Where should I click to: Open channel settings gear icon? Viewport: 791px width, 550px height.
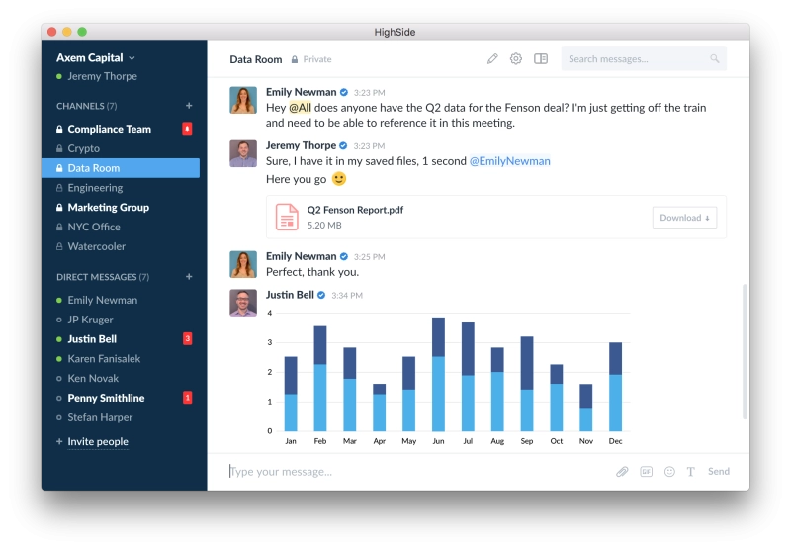tap(515, 59)
